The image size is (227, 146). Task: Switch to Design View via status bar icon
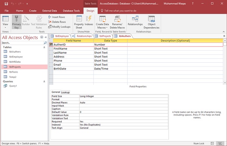pos(220,143)
